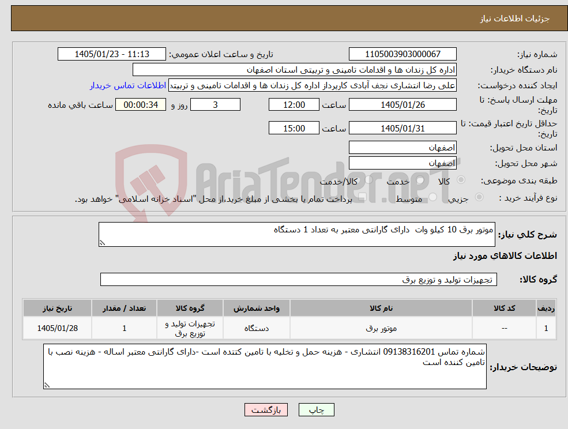
Task: Click the تعداد / مقدار column header
Action: click(124, 308)
